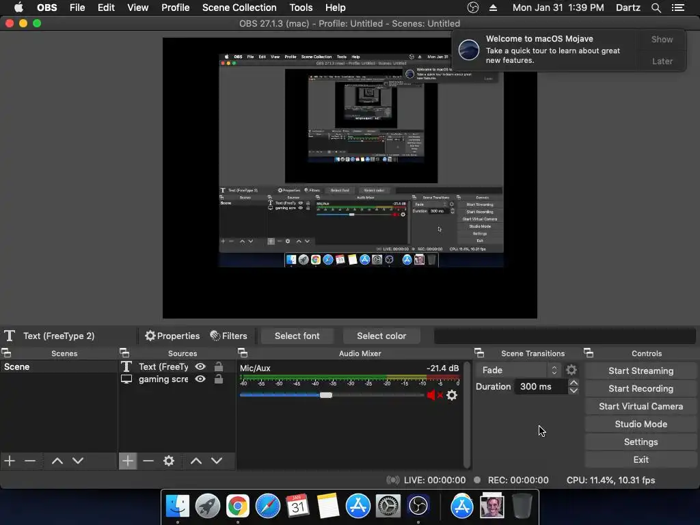
Task: Add a new scene with plus icon
Action: [10, 461]
